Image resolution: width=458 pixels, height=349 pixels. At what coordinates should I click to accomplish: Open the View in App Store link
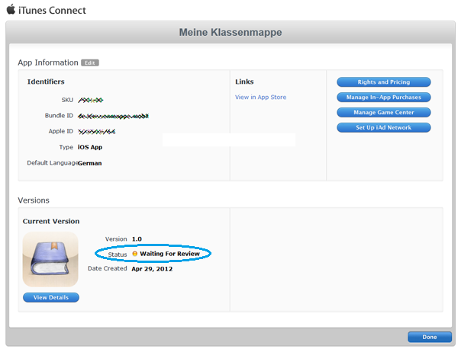(x=260, y=98)
